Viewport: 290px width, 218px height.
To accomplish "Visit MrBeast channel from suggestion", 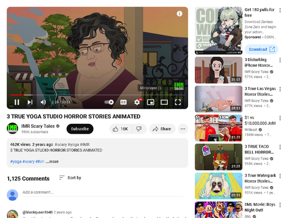I will [x=251, y=130].
